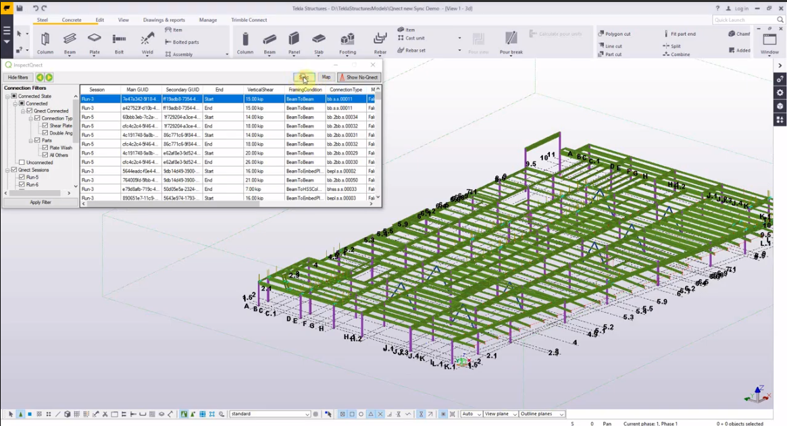The height and width of the screenshot is (426, 787).
Task: Click the Quick Launch search field
Action: click(x=748, y=20)
